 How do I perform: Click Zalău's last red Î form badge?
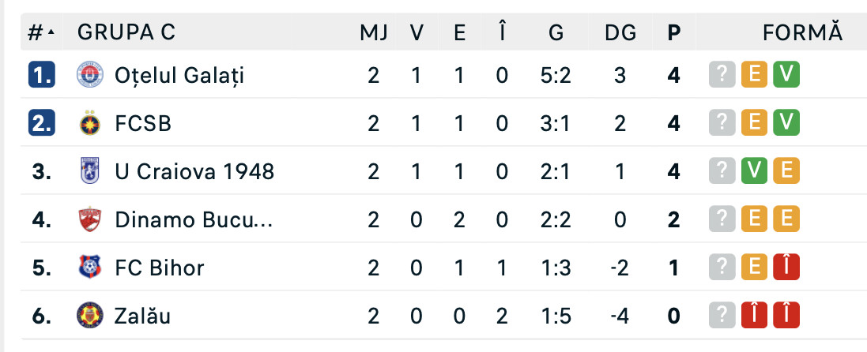tap(787, 316)
